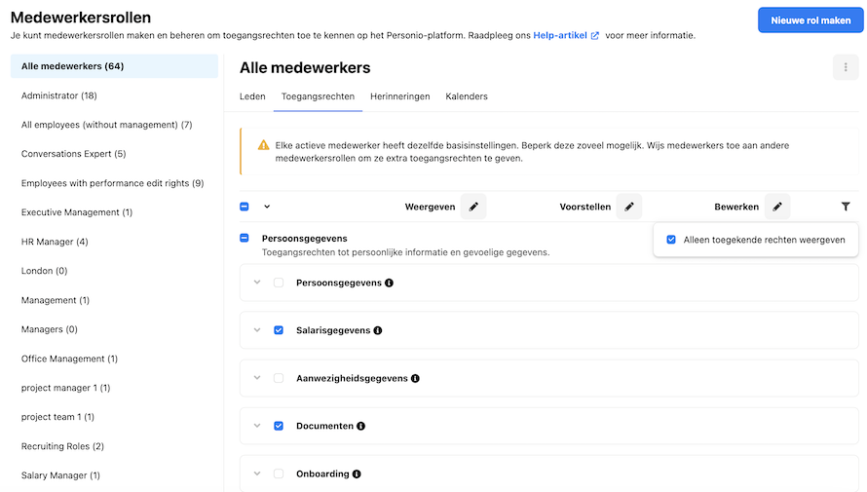The width and height of the screenshot is (867, 492).
Task: Click the pencil icon next to Bewerken
Action: tap(776, 207)
